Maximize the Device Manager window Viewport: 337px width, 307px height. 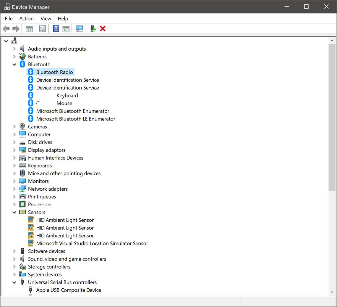(x=306, y=7)
